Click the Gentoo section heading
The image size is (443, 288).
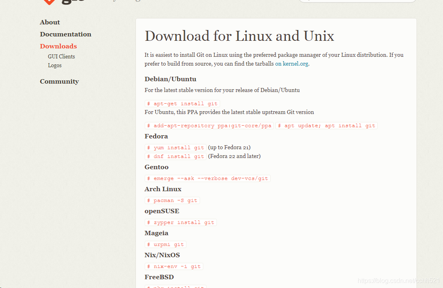click(x=156, y=167)
